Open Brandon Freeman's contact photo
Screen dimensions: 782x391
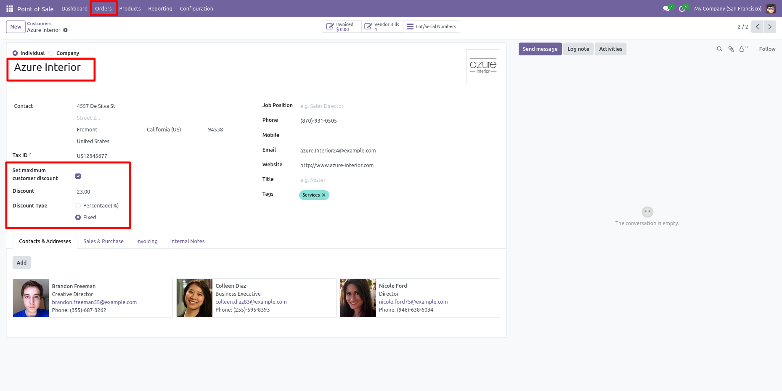pyautogui.click(x=31, y=298)
